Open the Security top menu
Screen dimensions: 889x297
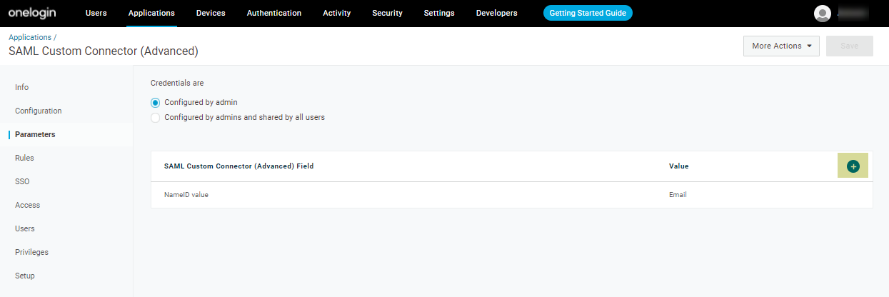coord(387,13)
